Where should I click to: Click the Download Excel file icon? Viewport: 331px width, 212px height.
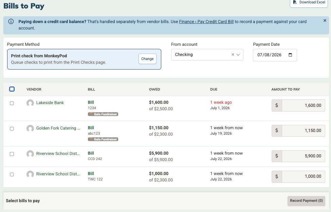tap(295, 2)
